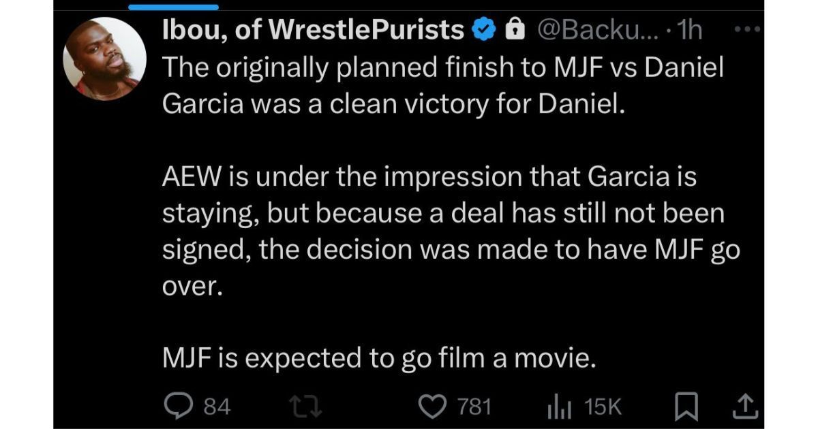
Task: Select the active blue-underlined tab at top
Action: click(x=173, y=7)
